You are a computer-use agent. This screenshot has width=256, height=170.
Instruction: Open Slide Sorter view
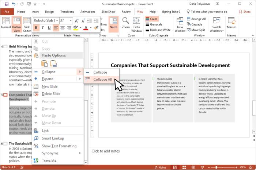tap(27, 24)
